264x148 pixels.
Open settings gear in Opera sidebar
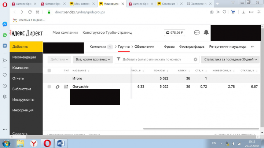pyautogui.click(x=5, y=97)
